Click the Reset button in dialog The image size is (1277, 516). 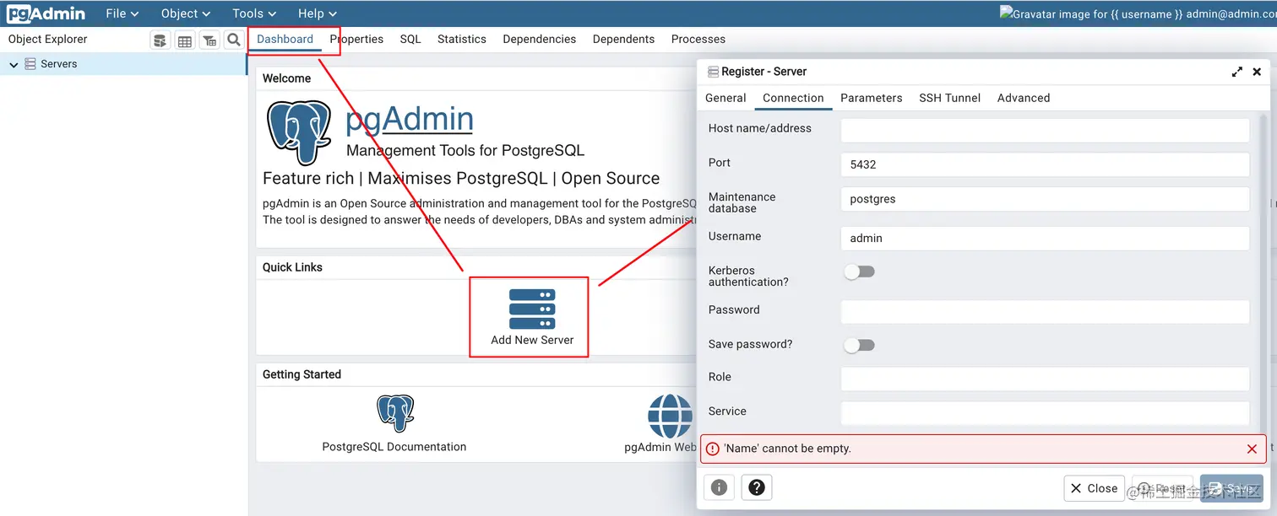(1162, 488)
